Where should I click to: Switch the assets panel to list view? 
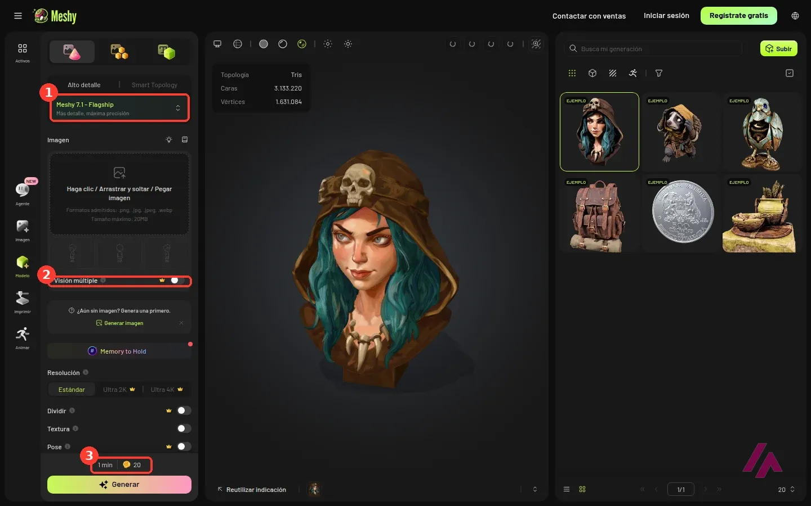567,489
